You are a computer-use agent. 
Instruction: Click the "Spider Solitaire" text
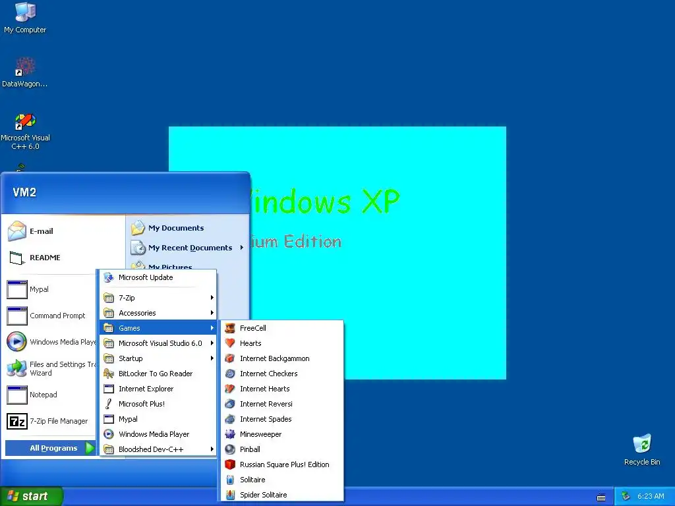click(x=264, y=495)
